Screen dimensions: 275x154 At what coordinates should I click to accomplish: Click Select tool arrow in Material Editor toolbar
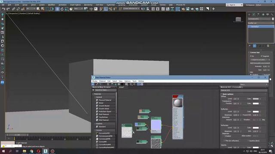click(x=93, y=84)
